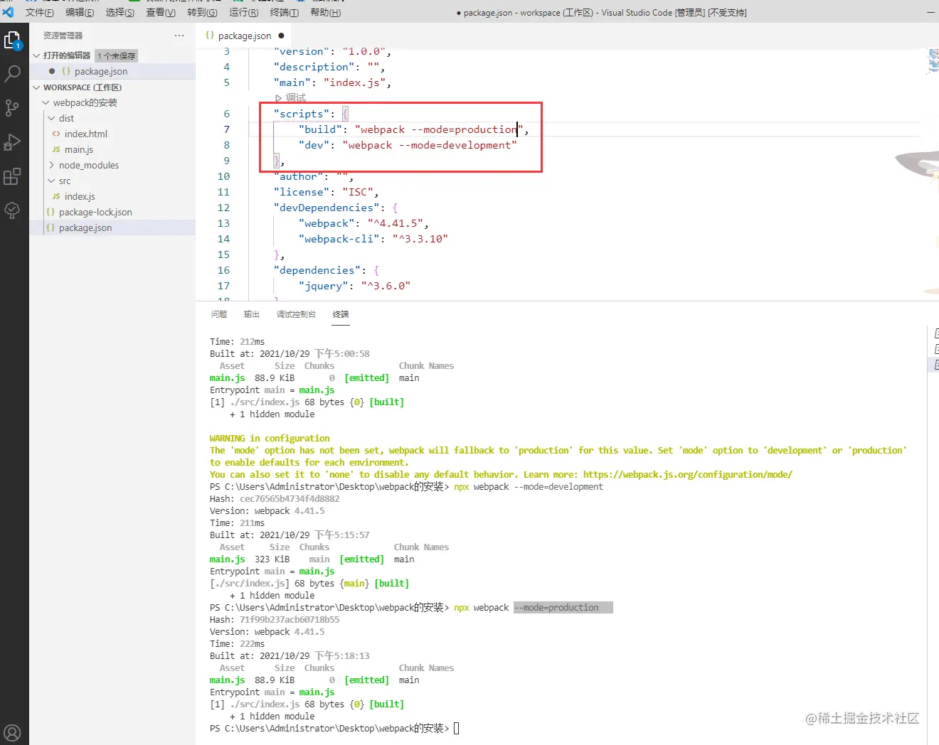
Task: Click the '323 KiB' size in terminal output
Action: pyautogui.click(x=272, y=559)
